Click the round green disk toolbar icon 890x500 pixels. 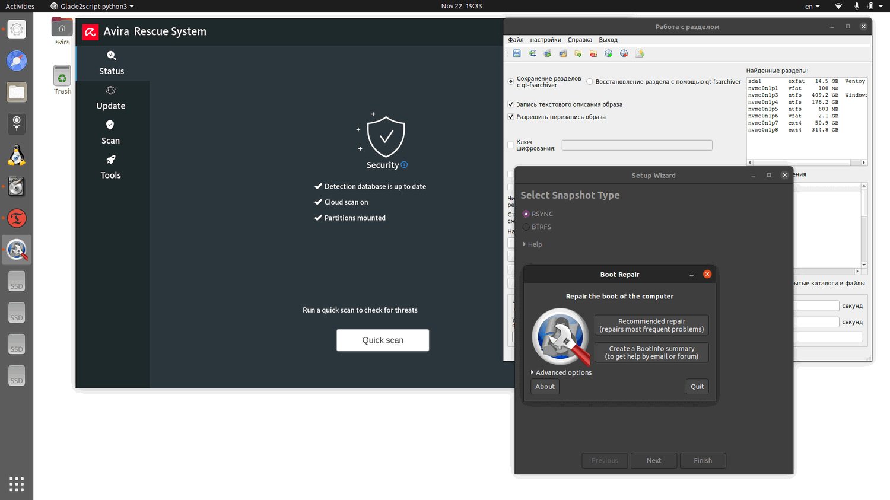point(609,53)
